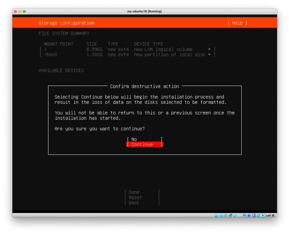Click 'Are you sure you want to continue?' text
This screenshot has width=289, height=233.
pyautogui.click(x=99, y=129)
